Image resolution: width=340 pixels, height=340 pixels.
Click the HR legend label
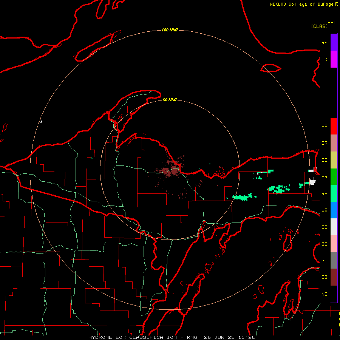tap(324, 177)
